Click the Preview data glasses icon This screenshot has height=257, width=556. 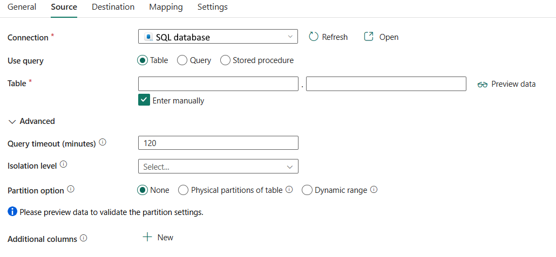click(x=483, y=84)
